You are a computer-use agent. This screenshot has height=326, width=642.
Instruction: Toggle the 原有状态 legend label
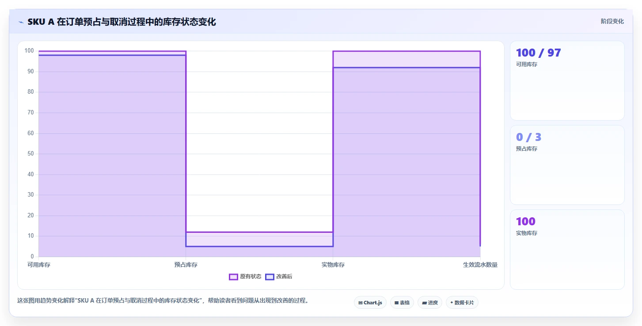[x=251, y=277]
